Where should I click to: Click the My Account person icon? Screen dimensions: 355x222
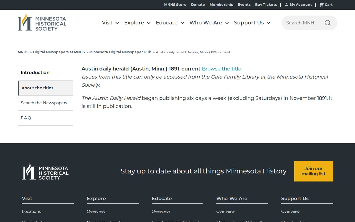tap(286, 4)
